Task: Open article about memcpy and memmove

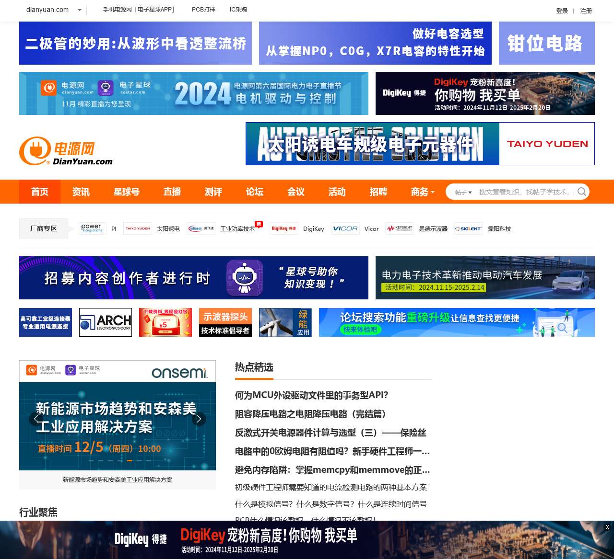Action: point(332,470)
